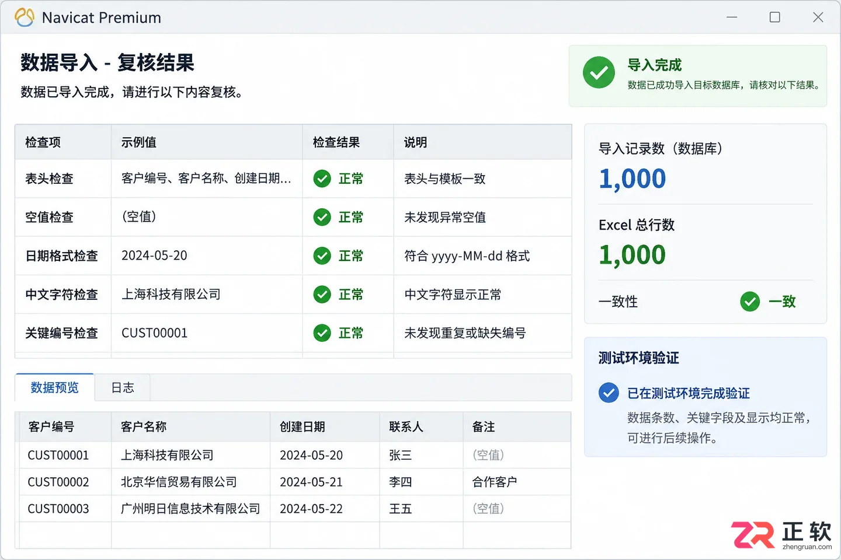Click the sample value 客户编号、客户名称、创建日期...
The image size is (841, 560).
pos(206,178)
